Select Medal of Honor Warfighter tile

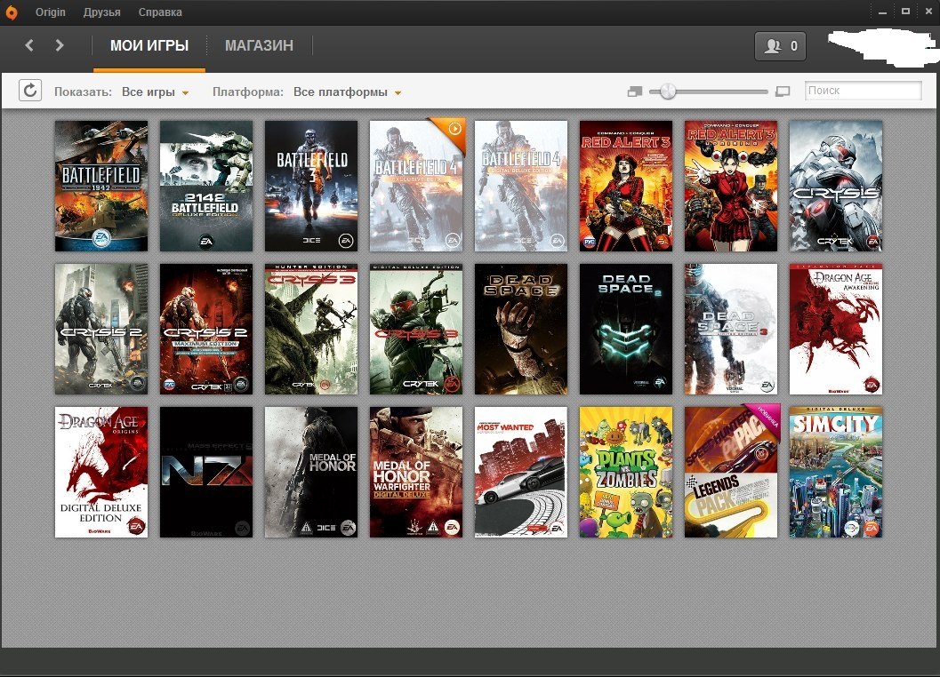coord(416,472)
